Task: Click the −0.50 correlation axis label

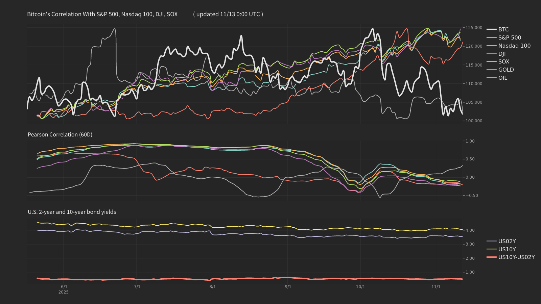Action: 472,196
